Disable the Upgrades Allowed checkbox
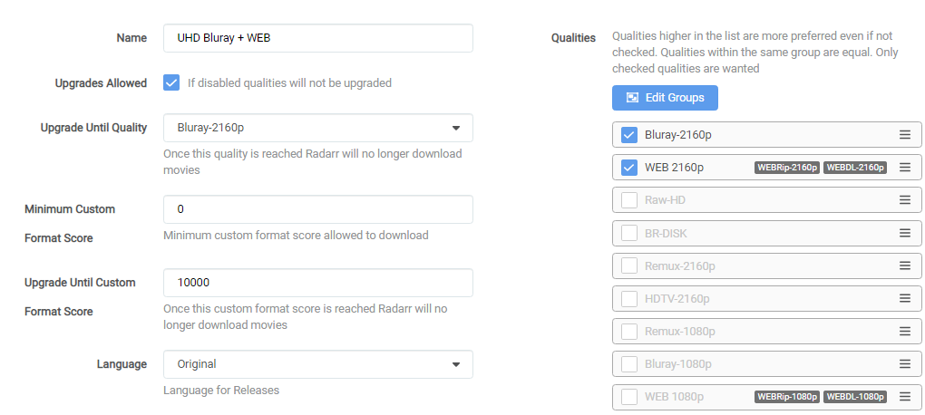This screenshot has width=925, height=415. point(171,82)
